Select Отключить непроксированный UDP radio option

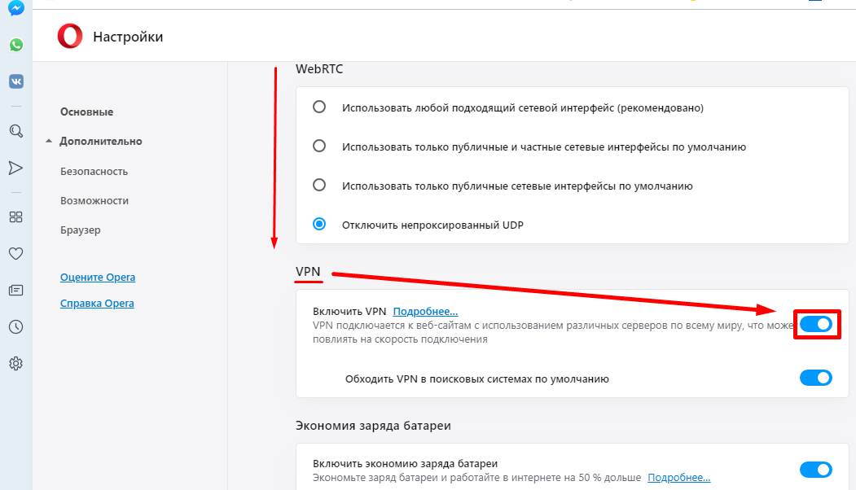pos(319,225)
